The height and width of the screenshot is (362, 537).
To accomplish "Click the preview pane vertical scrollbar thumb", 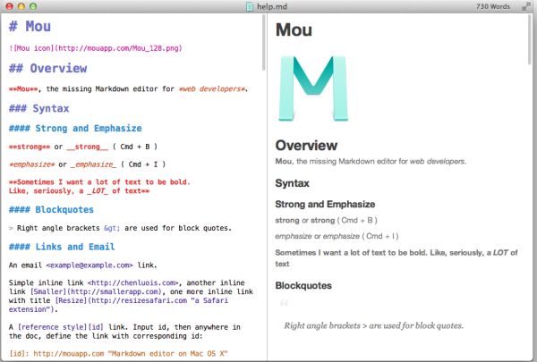I will point(531,39).
